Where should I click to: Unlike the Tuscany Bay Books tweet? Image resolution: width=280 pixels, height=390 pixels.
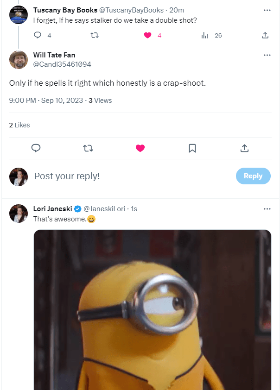[148, 35]
